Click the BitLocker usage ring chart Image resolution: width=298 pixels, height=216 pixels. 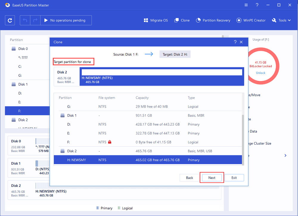tap(261, 66)
